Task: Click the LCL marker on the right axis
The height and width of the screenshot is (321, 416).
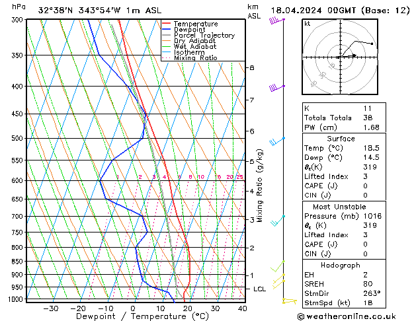Action: (260, 289)
